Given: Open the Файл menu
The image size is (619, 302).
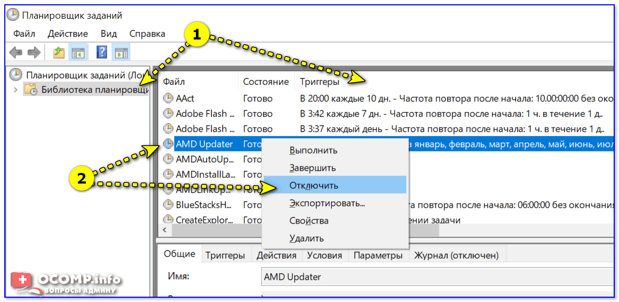Looking at the screenshot, I should click(24, 34).
